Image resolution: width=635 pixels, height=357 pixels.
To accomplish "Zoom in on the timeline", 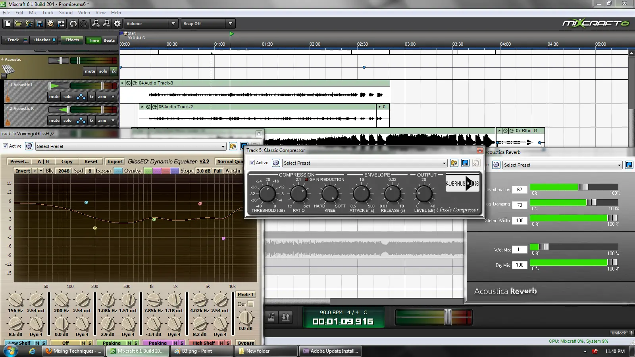I will point(96,24).
